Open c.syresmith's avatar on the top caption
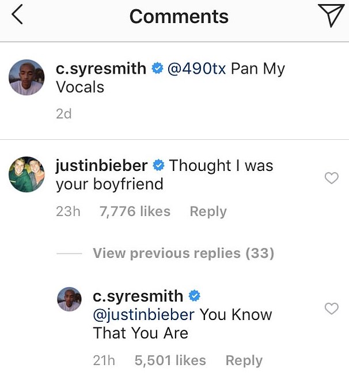349x377 pixels. tap(26, 77)
